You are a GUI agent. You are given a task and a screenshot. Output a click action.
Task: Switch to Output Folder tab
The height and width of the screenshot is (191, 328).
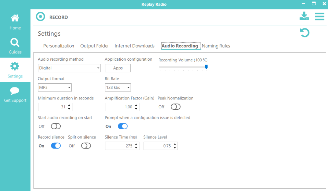pyautogui.click(x=95, y=46)
